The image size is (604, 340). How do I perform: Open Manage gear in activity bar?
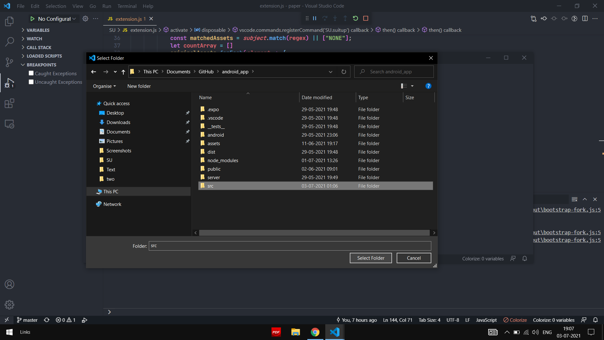(x=9, y=305)
